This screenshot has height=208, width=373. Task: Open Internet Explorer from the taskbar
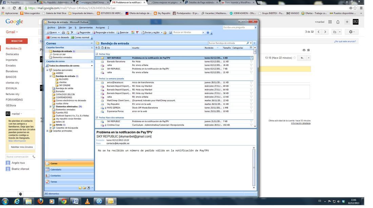pos(17,201)
